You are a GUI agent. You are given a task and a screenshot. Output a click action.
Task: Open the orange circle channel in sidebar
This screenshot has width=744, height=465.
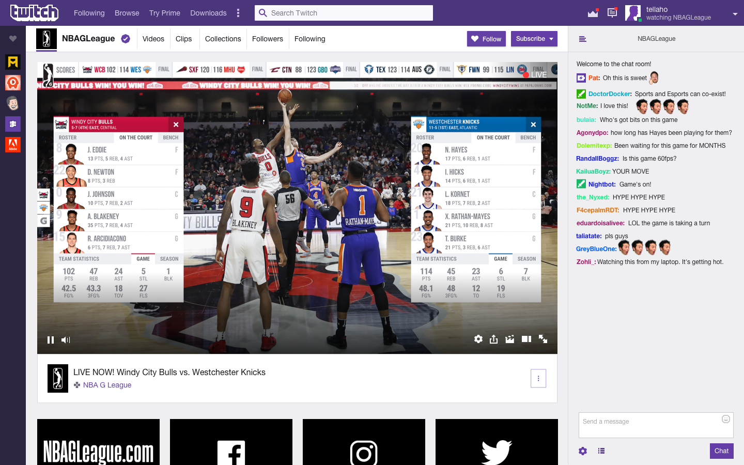pyautogui.click(x=13, y=83)
